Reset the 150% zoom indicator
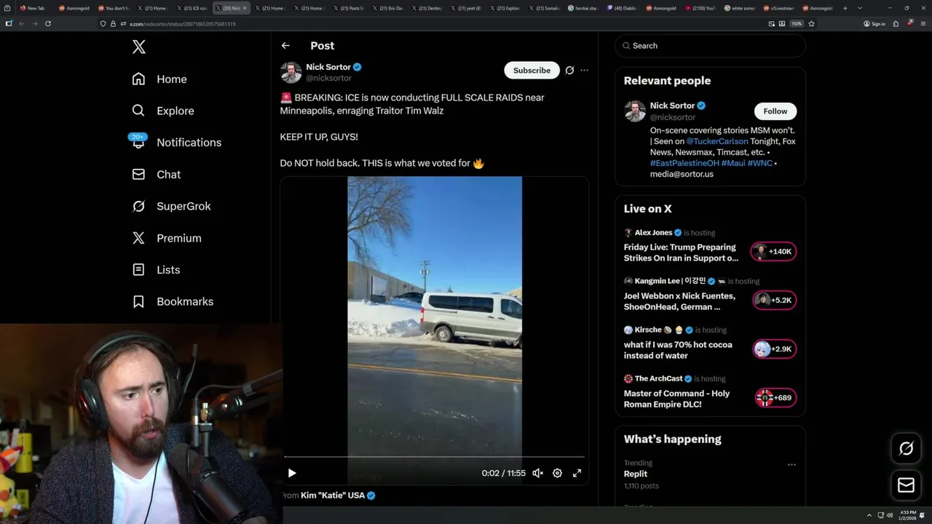 coord(797,23)
